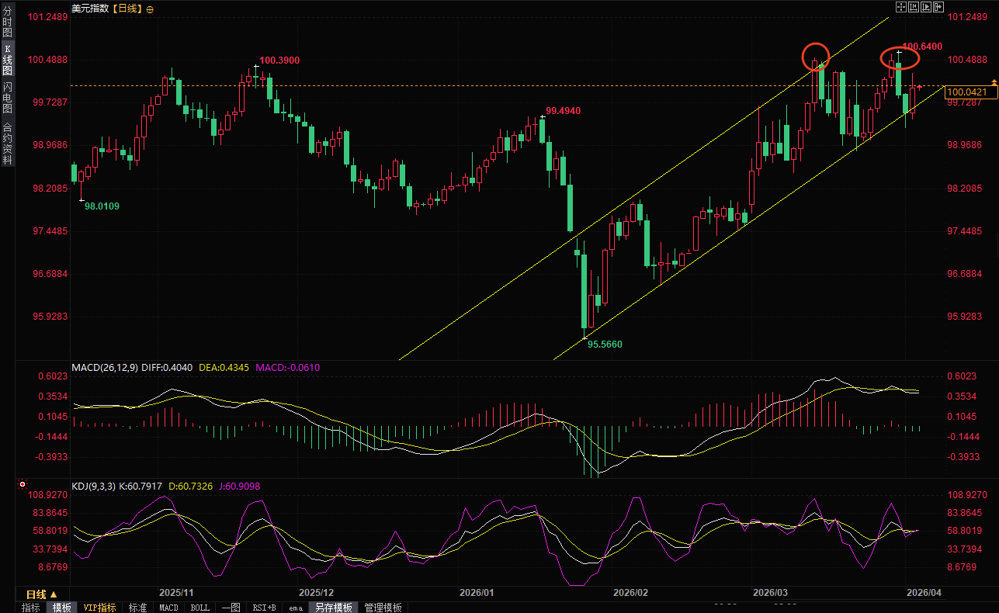
Task: Click the KDJ(9,3,3) indicator label
Action: pos(93,487)
